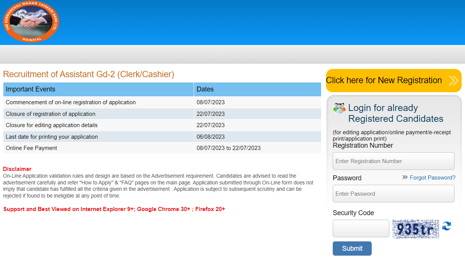Open Click here for New Registration
Screen dimensions: 465x259
pos(393,81)
